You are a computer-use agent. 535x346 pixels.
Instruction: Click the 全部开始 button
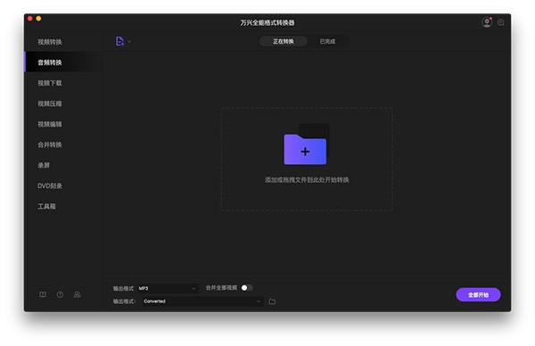pyautogui.click(x=478, y=294)
